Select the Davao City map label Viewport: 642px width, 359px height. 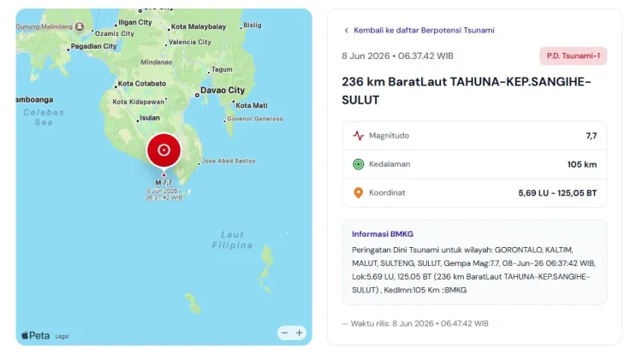coord(223,91)
